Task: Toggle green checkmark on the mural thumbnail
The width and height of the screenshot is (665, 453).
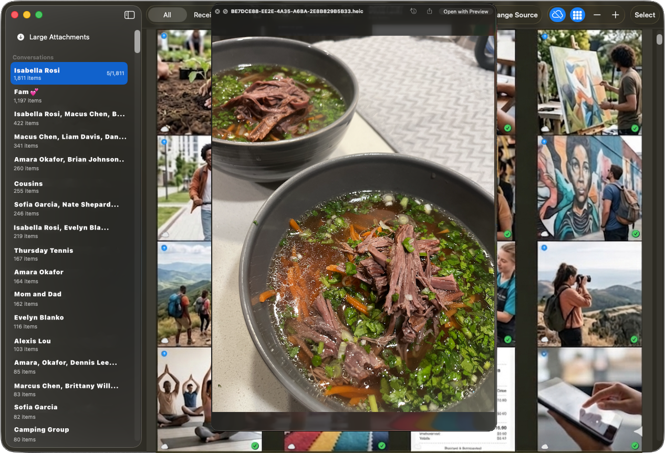Action: click(x=635, y=234)
